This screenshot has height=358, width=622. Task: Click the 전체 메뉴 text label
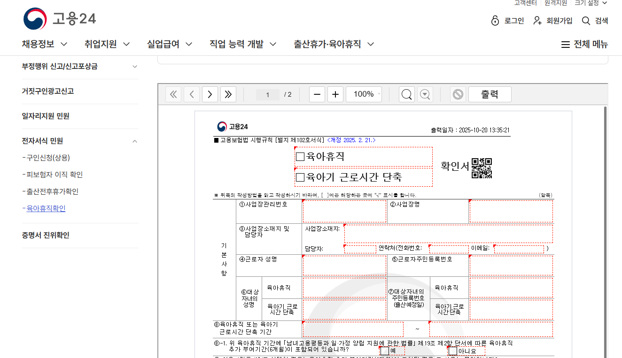pyautogui.click(x=591, y=45)
